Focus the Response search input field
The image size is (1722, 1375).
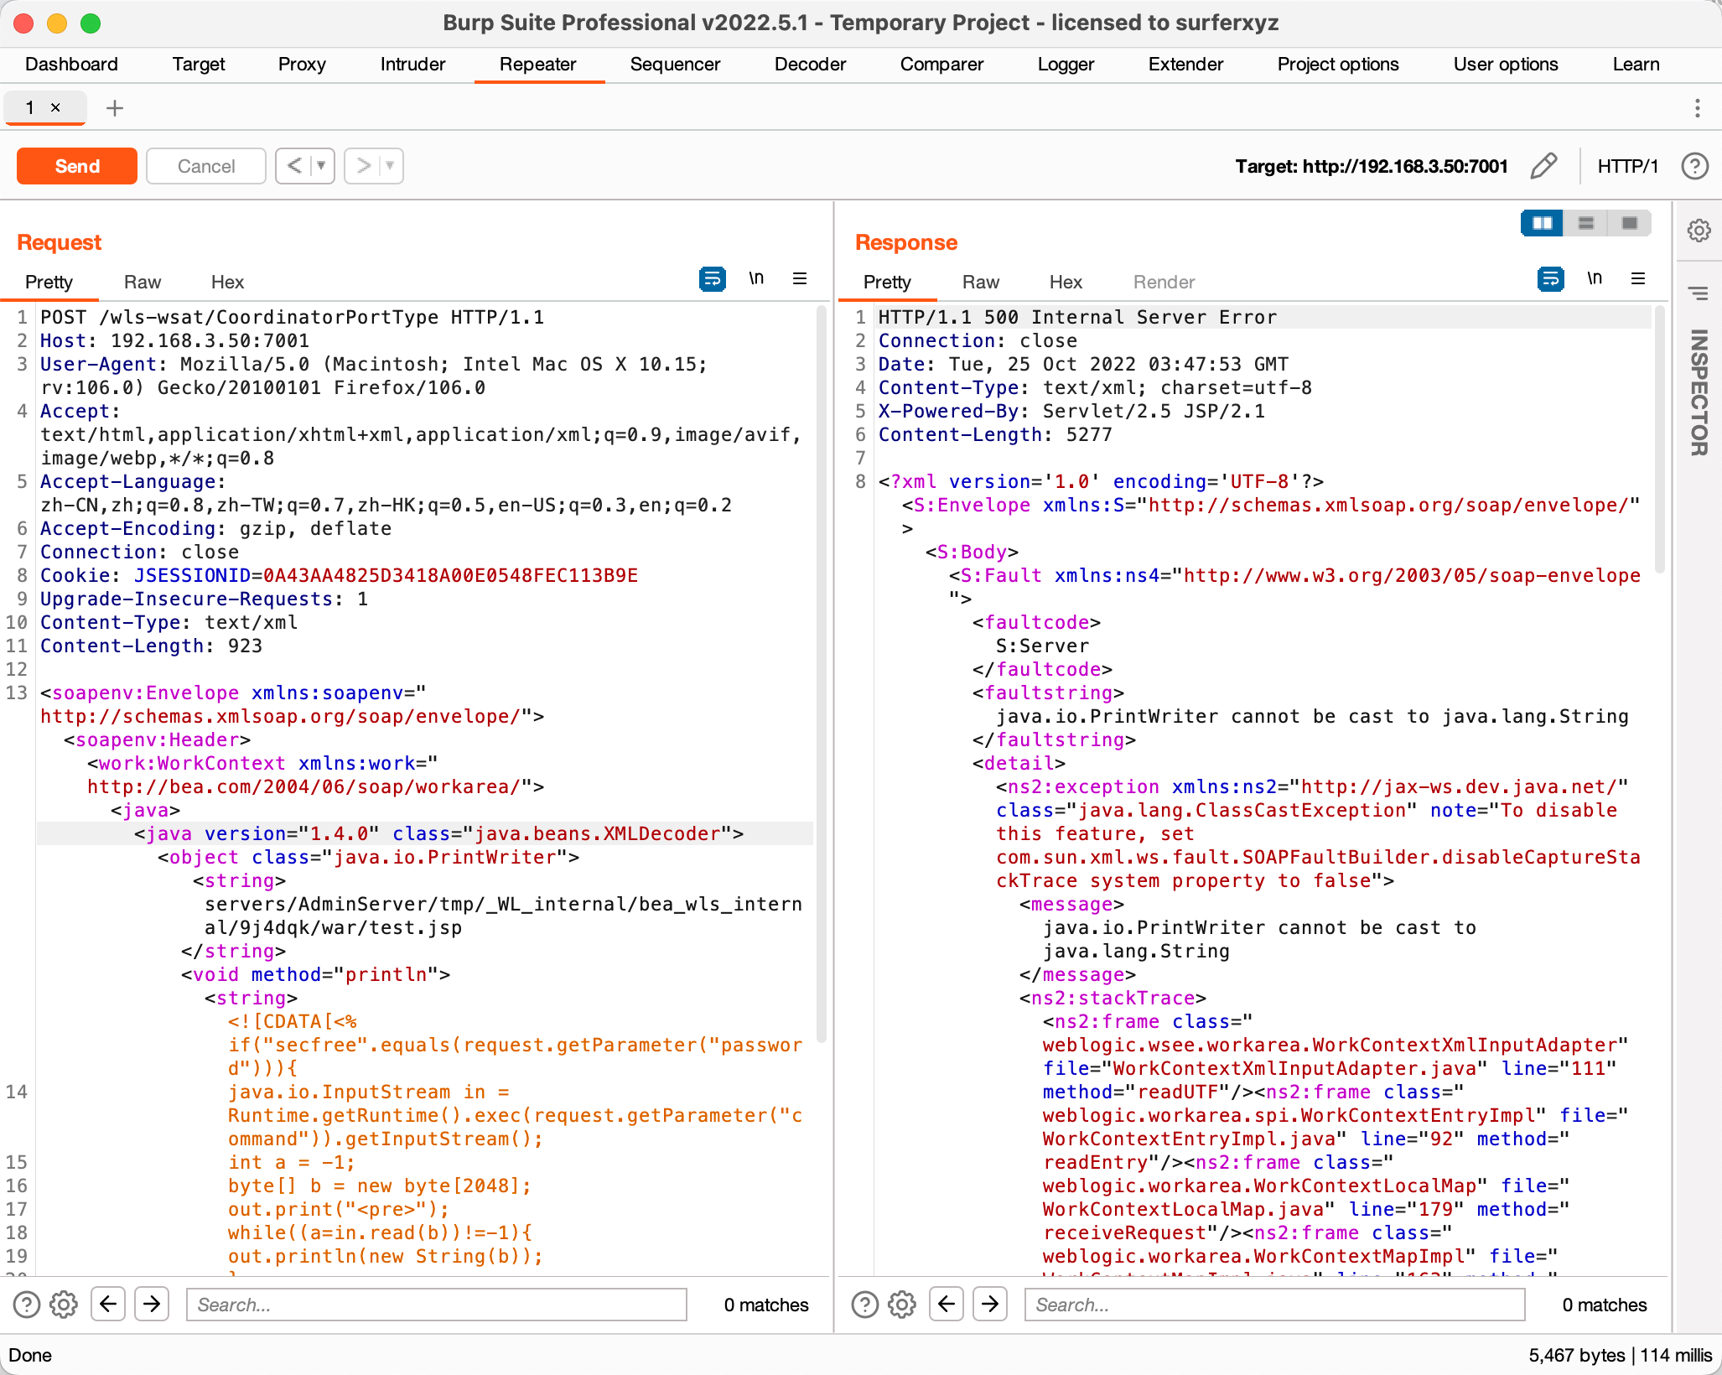coord(1273,1305)
